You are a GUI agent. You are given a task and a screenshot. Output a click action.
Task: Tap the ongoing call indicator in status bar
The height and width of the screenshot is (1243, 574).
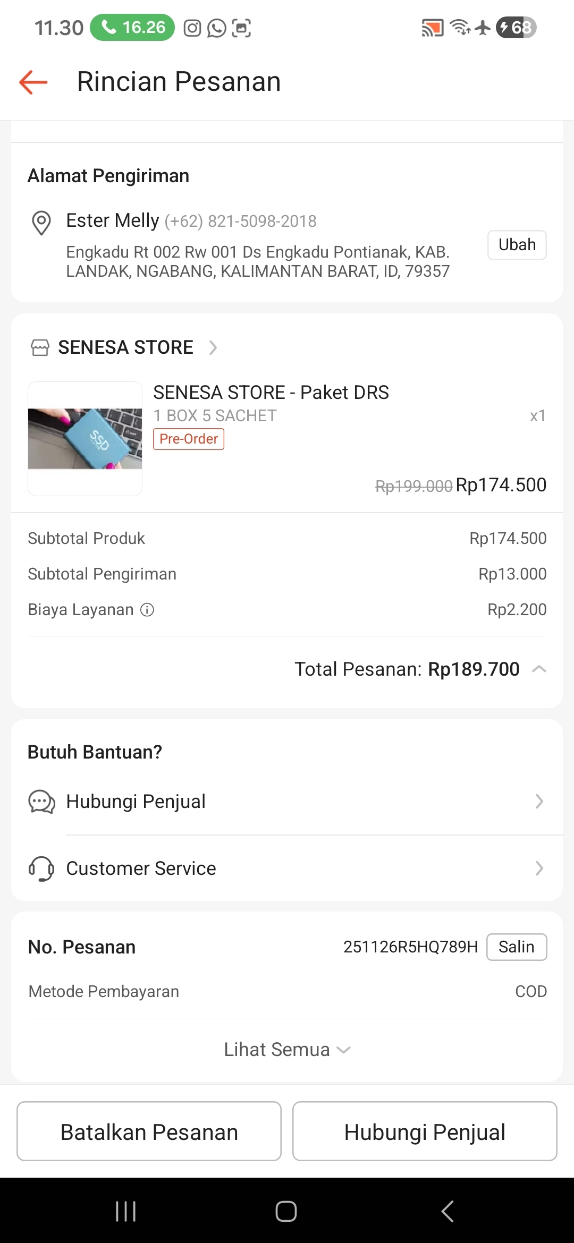tap(132, 28)
